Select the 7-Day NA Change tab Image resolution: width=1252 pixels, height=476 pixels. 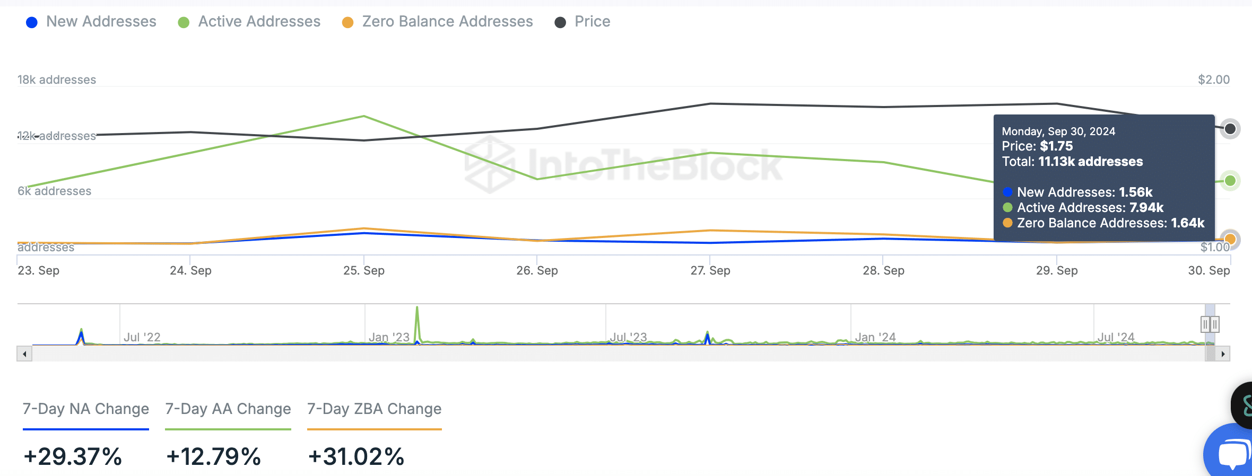point(86,409)
